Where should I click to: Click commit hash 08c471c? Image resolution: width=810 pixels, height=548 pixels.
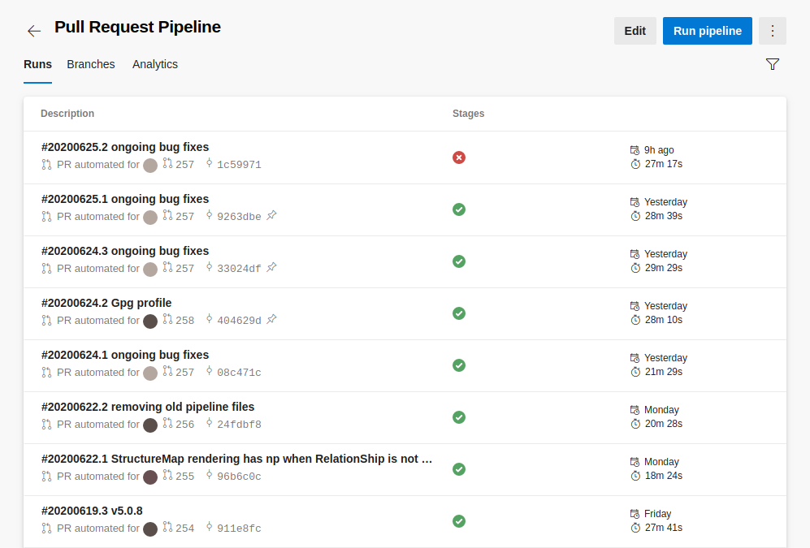coord(239,373)
